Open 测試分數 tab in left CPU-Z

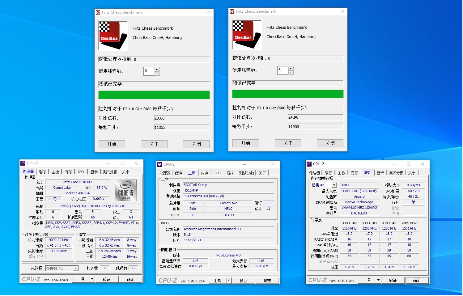[110, 172]
